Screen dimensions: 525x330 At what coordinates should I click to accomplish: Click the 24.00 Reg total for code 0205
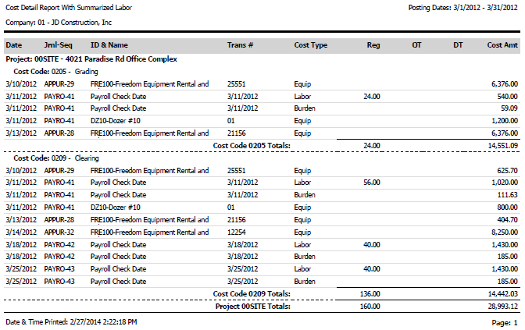[372, 146]
